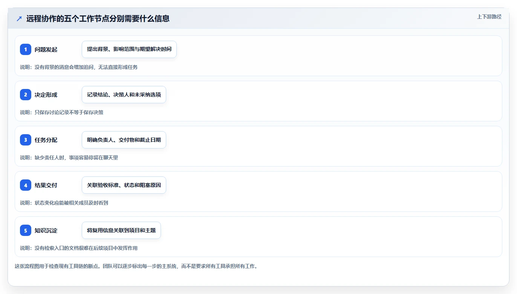This screenshot has width=517, height=294.
Task: Click the title 远程协作的五个工作节点分别需要什么信息
Action: click(x=98, y=18)
